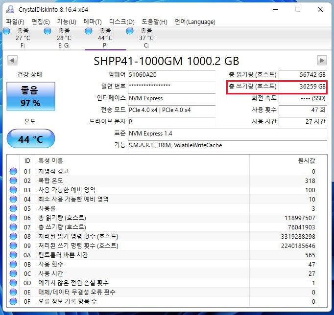Viewport: 334px width, 315px height.
Task: Select the F: drive status icon
Action: 6,31
